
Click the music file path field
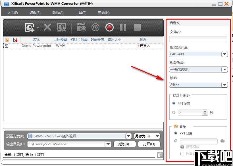pos(199,141)
